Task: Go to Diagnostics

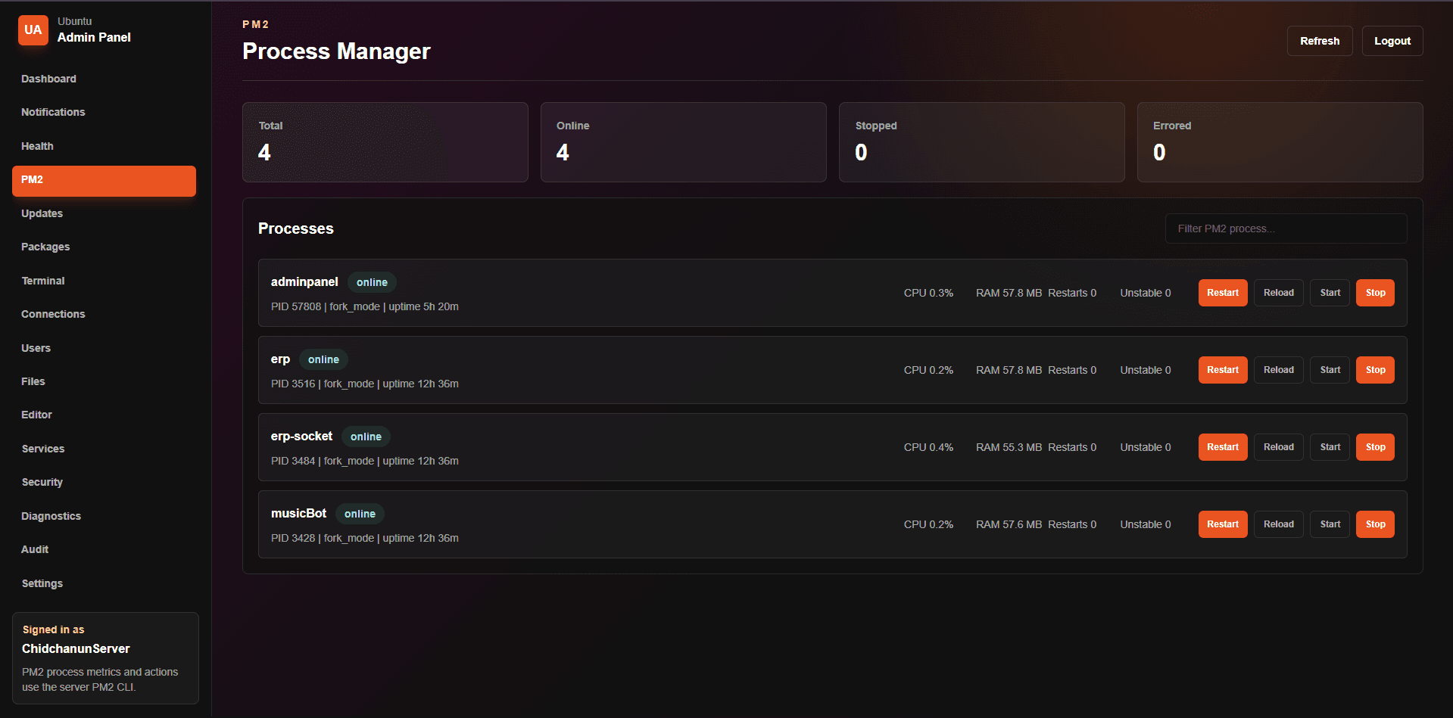Action: pos(51,516)
